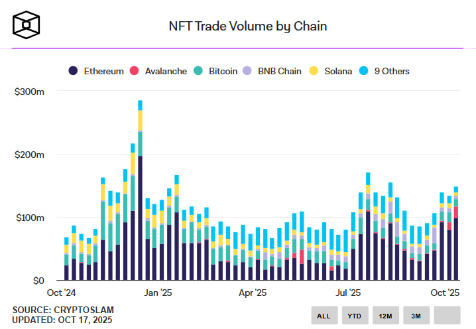Select the ALL time range

point(324,316)
